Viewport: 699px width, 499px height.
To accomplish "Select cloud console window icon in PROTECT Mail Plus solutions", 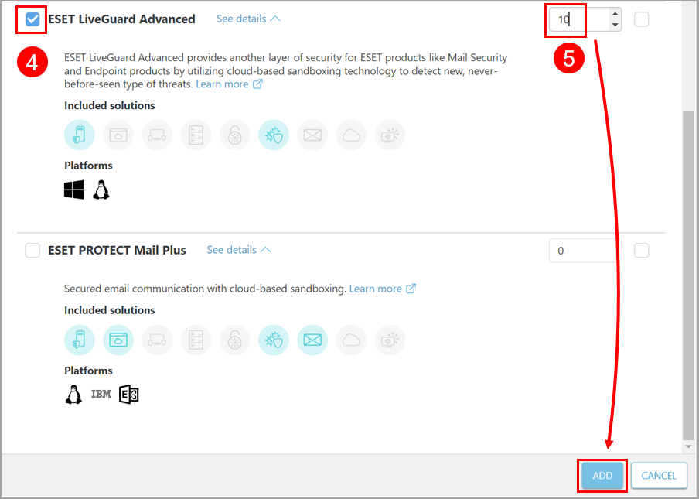I will [118, 340].
